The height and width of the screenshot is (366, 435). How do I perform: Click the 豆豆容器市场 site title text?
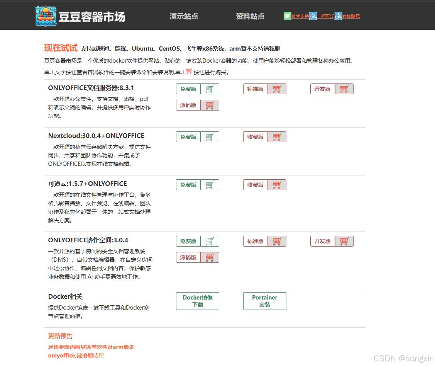(92, 17)
